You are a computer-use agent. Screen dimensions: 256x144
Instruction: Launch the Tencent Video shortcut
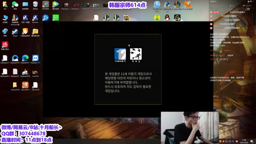56,5
